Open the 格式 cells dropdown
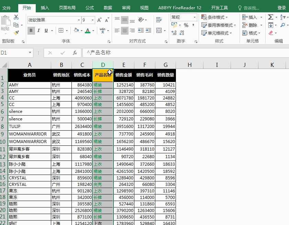Image resolution: width=289 pixels, height=225 pixels. pos(251,33)
